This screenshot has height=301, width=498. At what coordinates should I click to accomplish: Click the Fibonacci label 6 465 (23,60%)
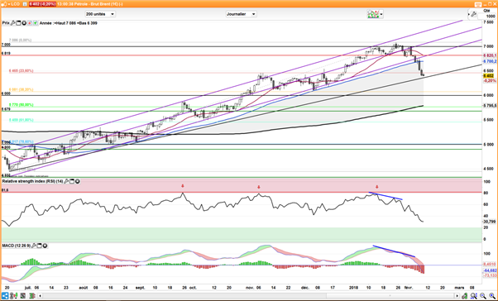(x=21, y=71)
